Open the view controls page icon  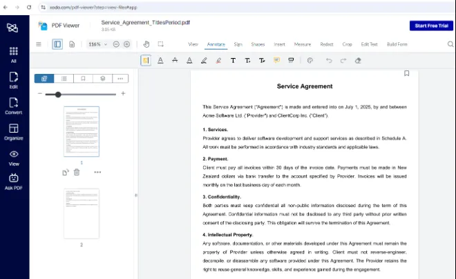point(72,44)
